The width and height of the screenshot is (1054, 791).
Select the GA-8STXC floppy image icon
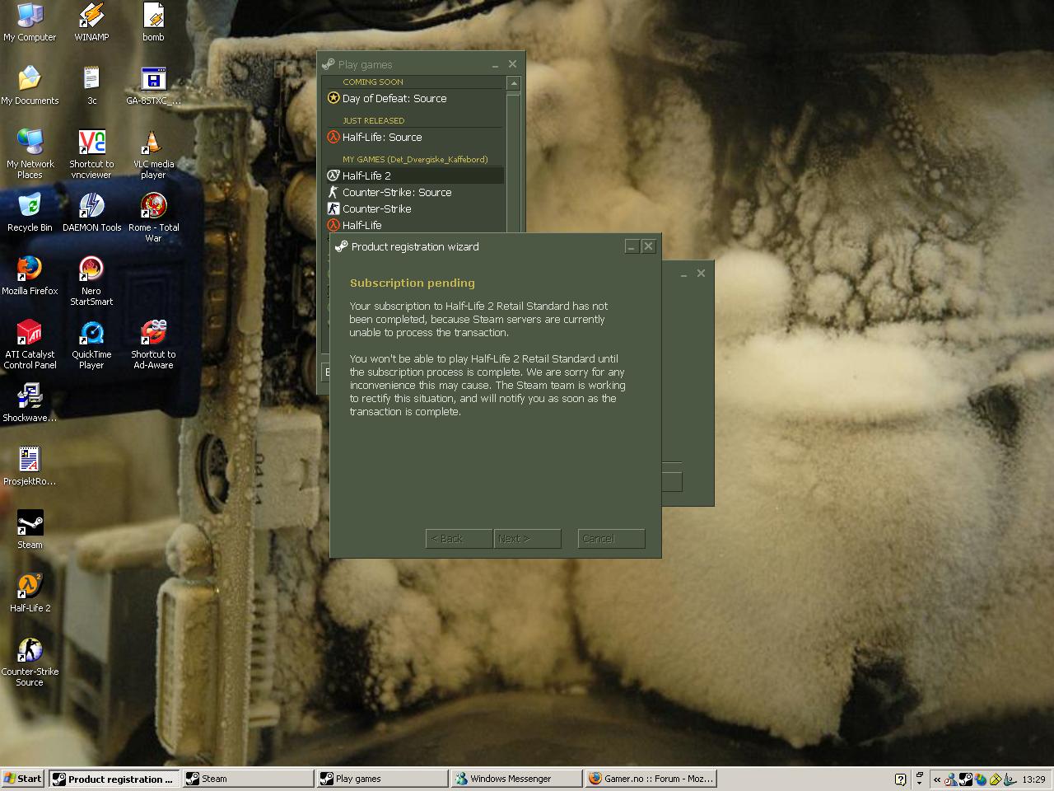[x=153, y=86]
